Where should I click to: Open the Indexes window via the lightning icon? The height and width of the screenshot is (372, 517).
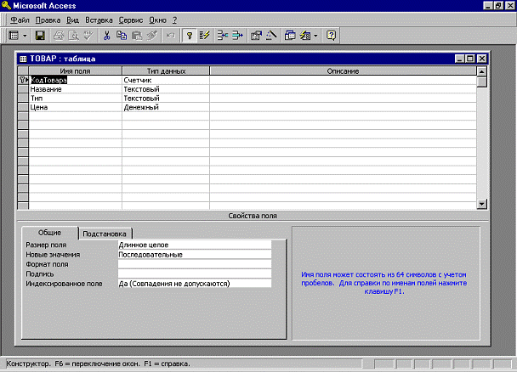pos(204,36)
